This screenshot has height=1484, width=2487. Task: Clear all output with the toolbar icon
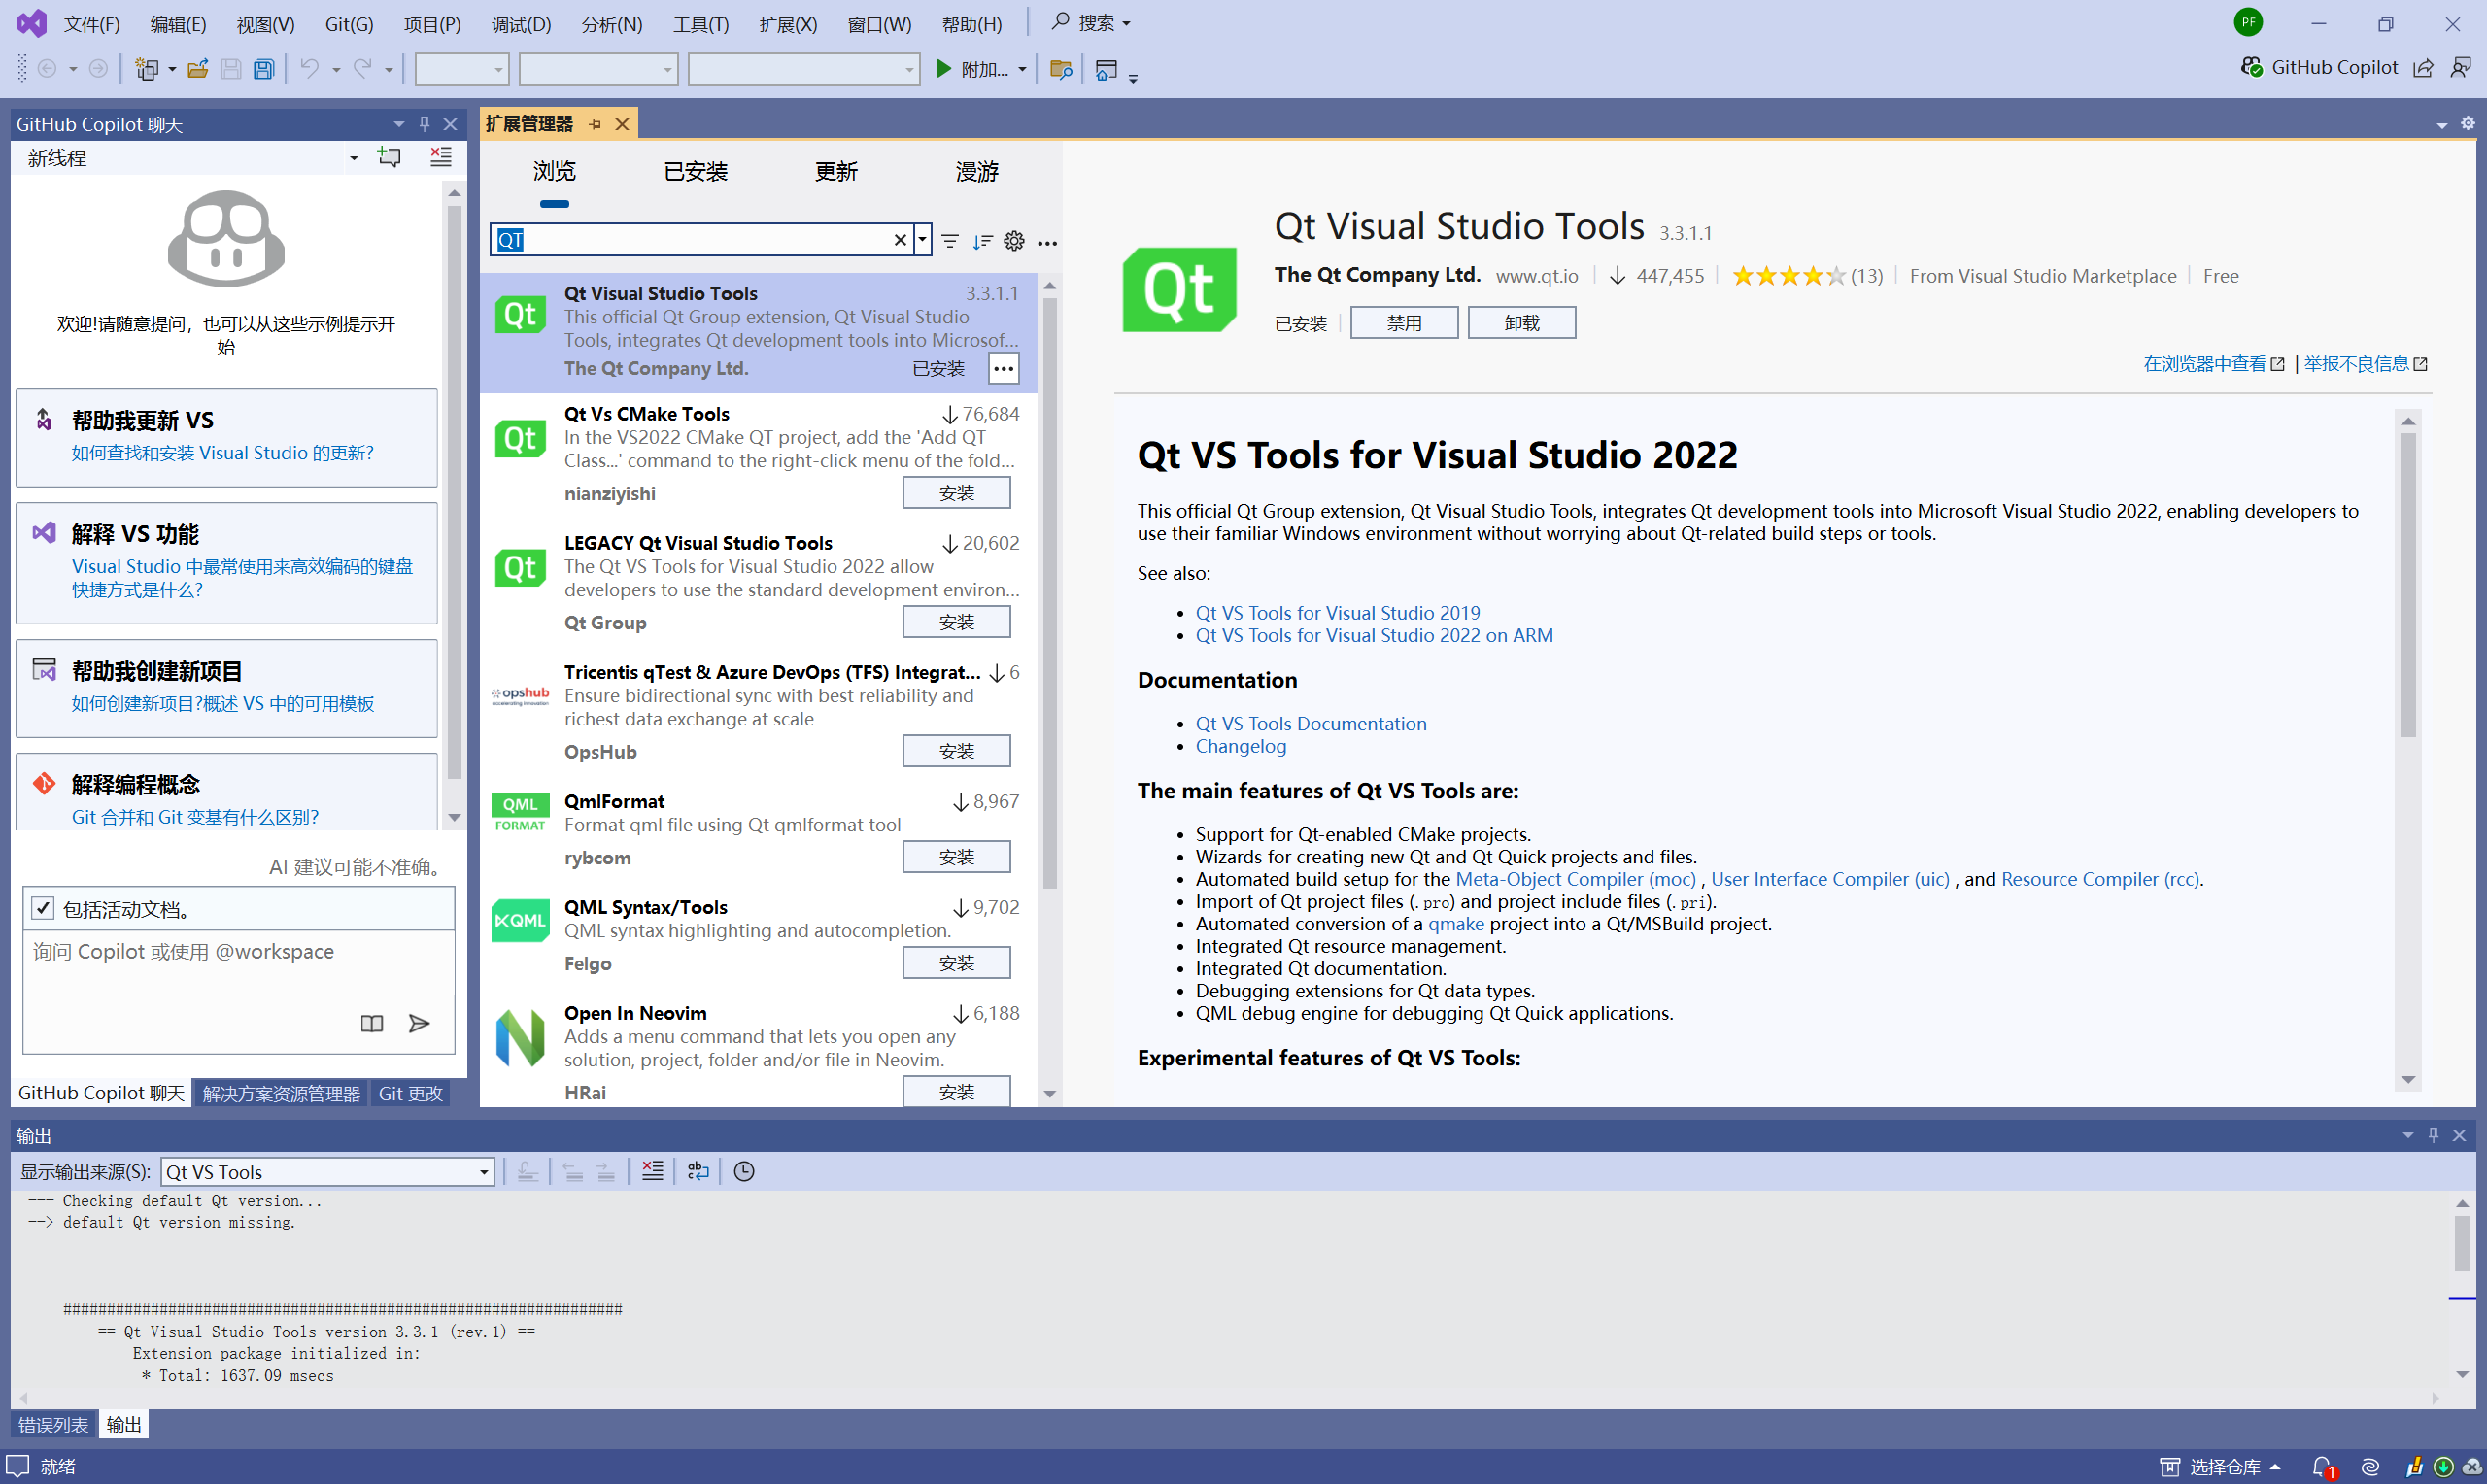[x=652, y=1171]
